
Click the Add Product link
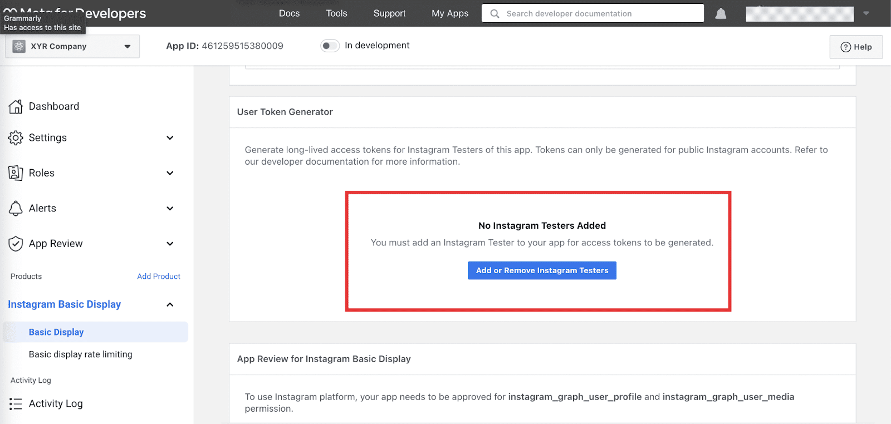159,277
